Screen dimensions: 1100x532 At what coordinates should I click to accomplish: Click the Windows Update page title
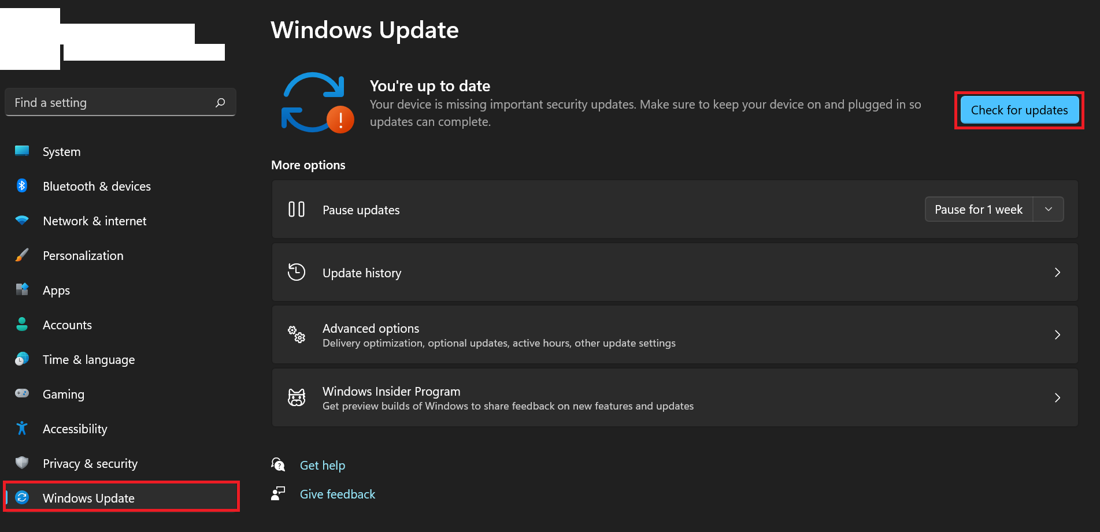pos(365,30)
